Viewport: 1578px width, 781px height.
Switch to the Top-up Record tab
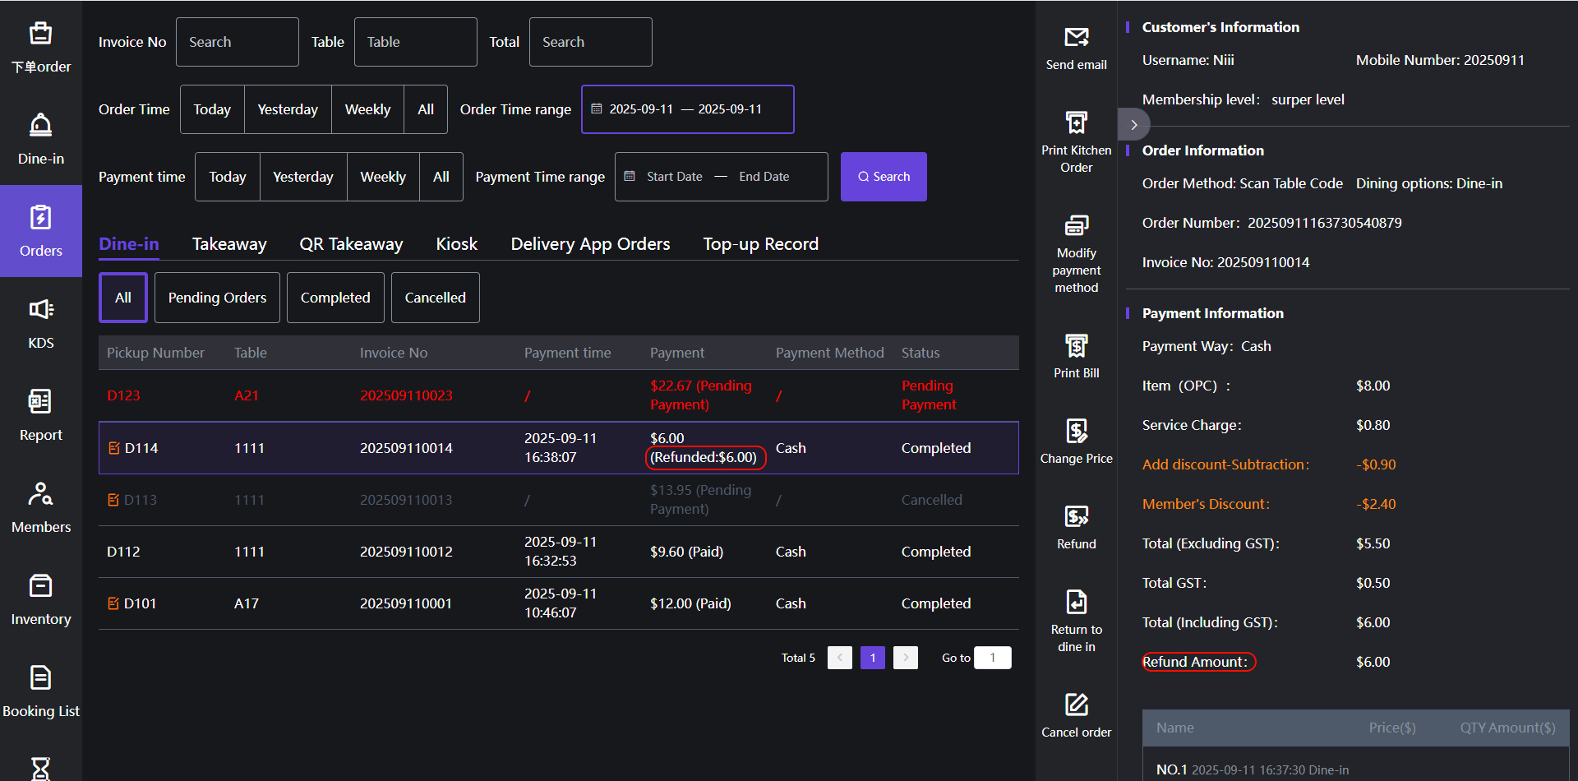point(760,244)
